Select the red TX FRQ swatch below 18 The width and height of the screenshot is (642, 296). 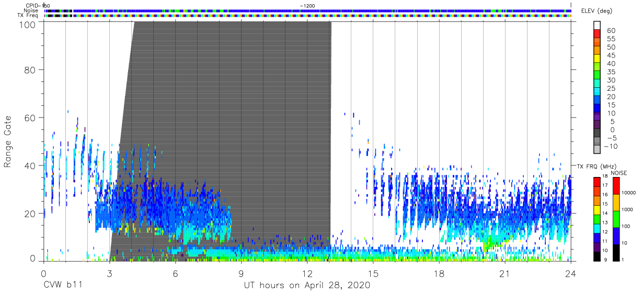(x=597, y=181)
